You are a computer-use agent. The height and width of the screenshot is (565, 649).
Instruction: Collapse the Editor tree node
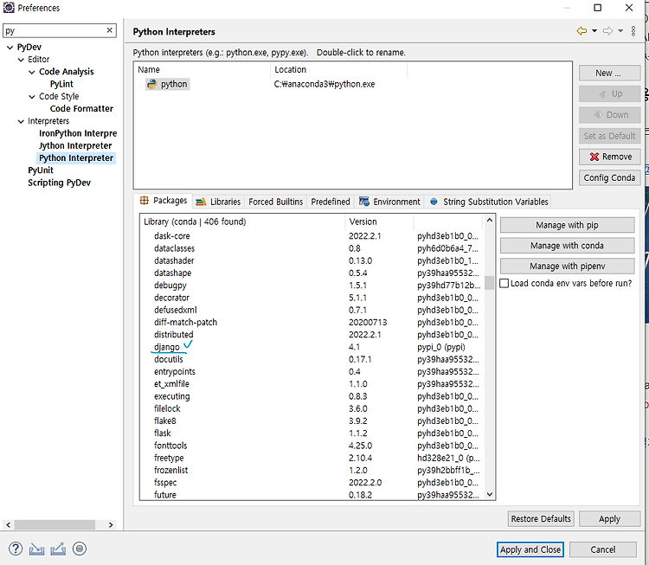[21, 60]
